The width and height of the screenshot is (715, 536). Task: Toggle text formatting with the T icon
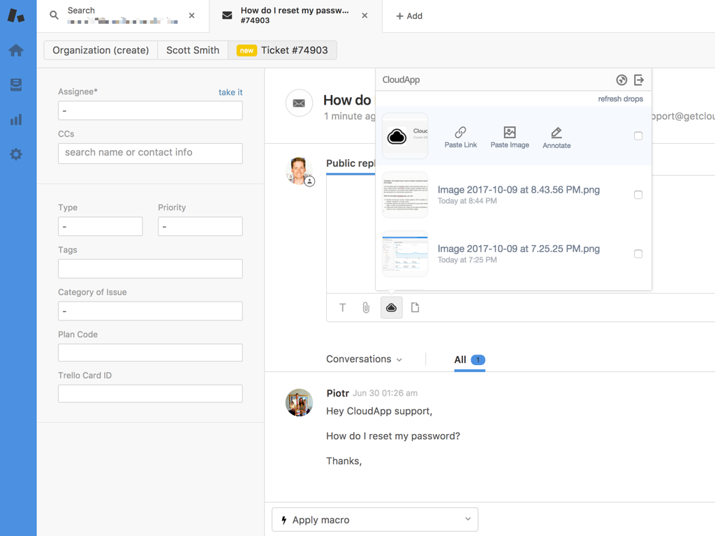tap(342, 307)
